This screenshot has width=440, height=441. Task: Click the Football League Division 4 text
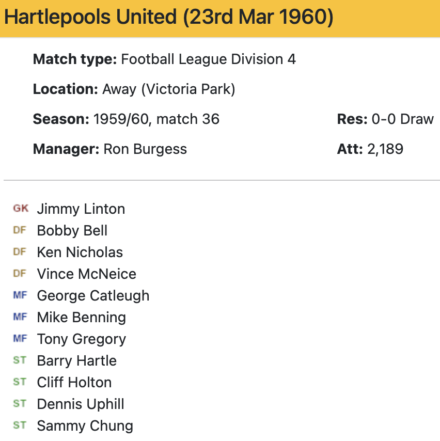(208, 59)
